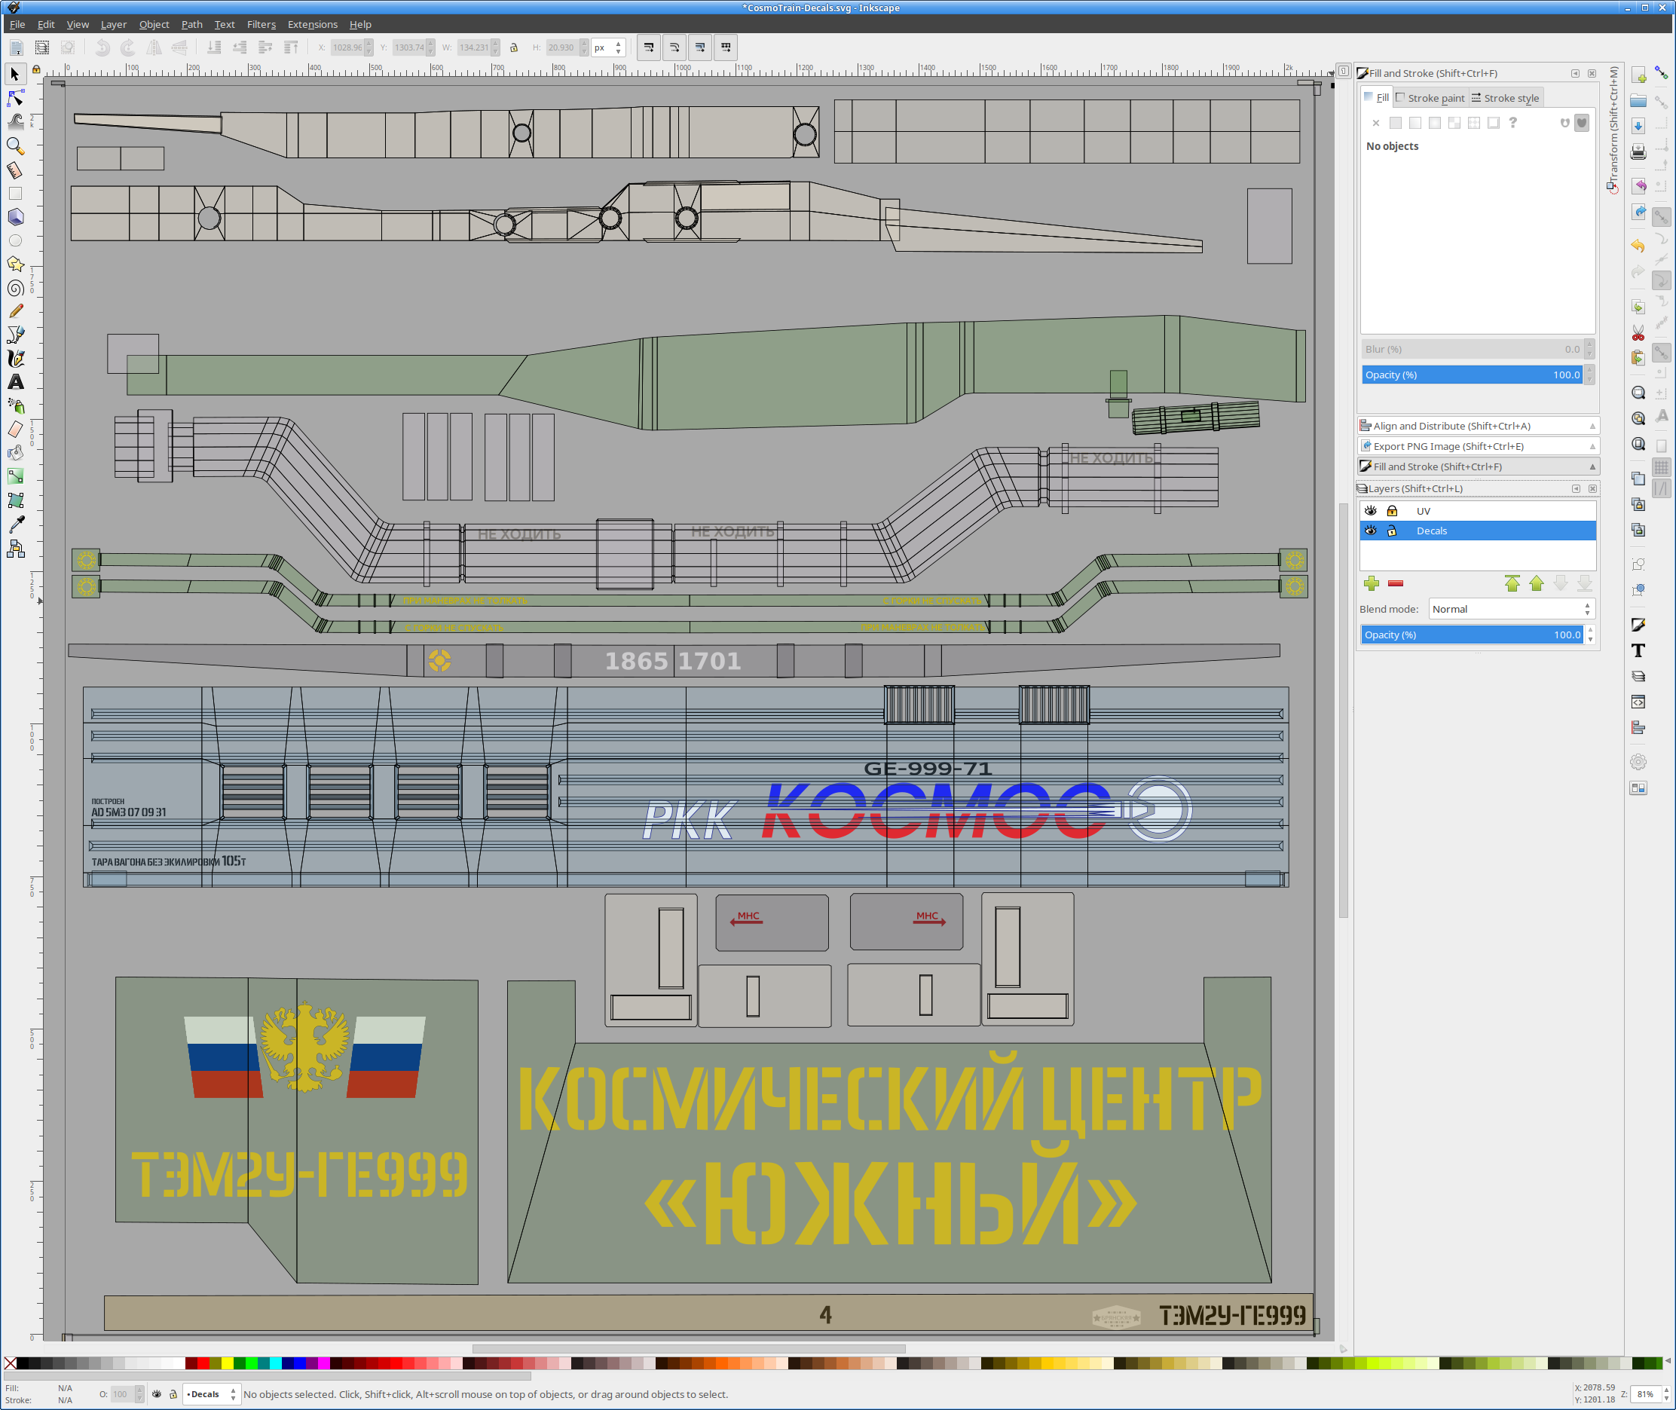
Task: Hide the UV layer via eye
Action: pyautogui.click(x=1371, y=511)
